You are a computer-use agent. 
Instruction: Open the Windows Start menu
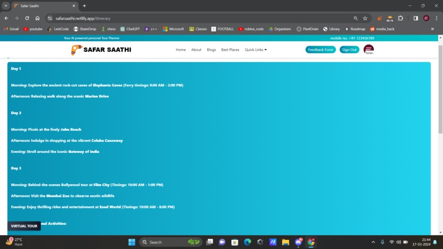click(132, 242)
